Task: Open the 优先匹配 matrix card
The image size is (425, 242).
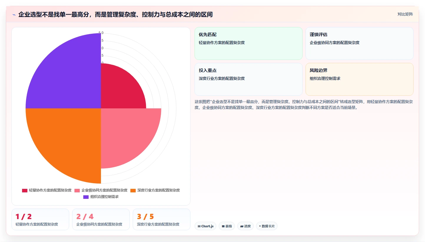Action: [248, 43]
